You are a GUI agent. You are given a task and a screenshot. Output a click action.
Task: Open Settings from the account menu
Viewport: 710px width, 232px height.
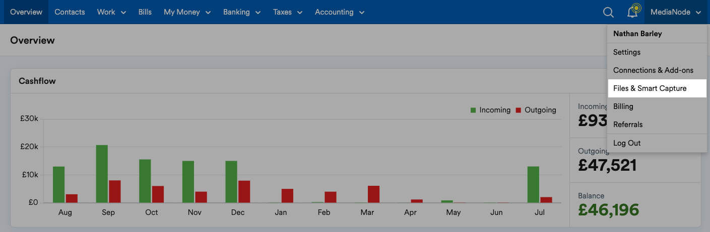pos(627,52)
